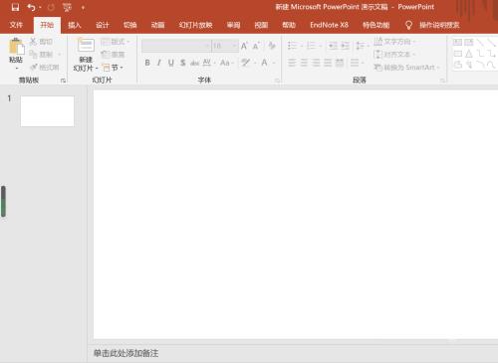Open the font color picker A
The width and height of the screenshot is (498, 363).
(264, 63)
